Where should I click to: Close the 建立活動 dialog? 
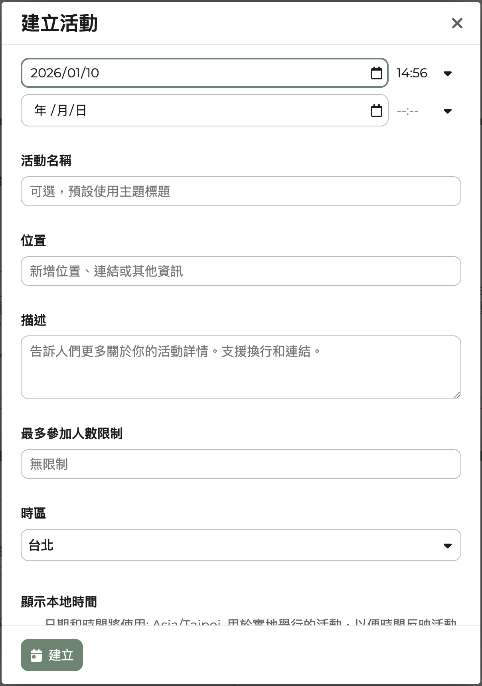pyautogui.click(x=457, y=23)
